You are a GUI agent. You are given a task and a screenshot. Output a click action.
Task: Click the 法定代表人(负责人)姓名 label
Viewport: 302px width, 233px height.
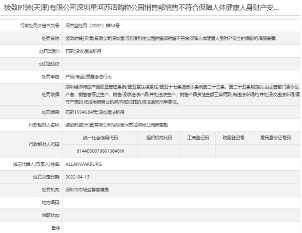tap(37, 164)
